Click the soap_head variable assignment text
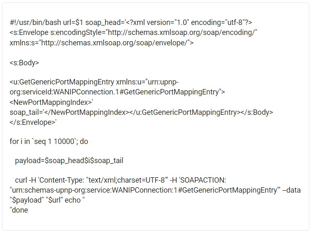Viewport: 311px width, 233px height. (x=168, y=22)
